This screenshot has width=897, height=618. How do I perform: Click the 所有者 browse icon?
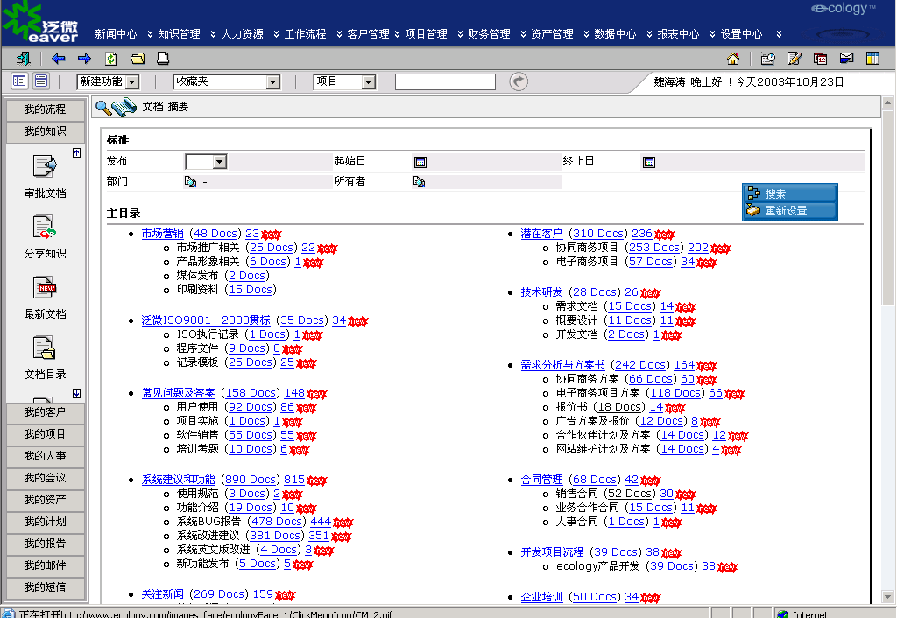(419, 182)
